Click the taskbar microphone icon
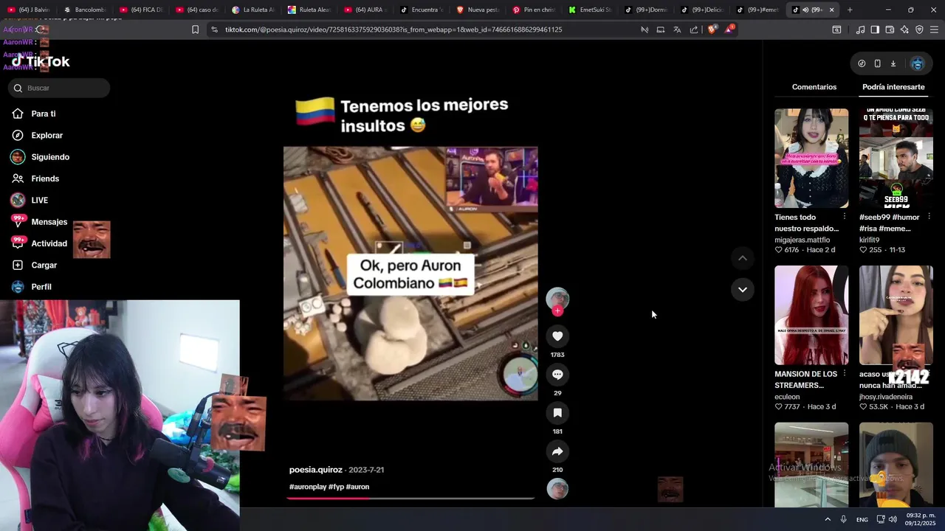Image resolution: width=945 pixels, height=531 pixels. (x=843, y=519)
